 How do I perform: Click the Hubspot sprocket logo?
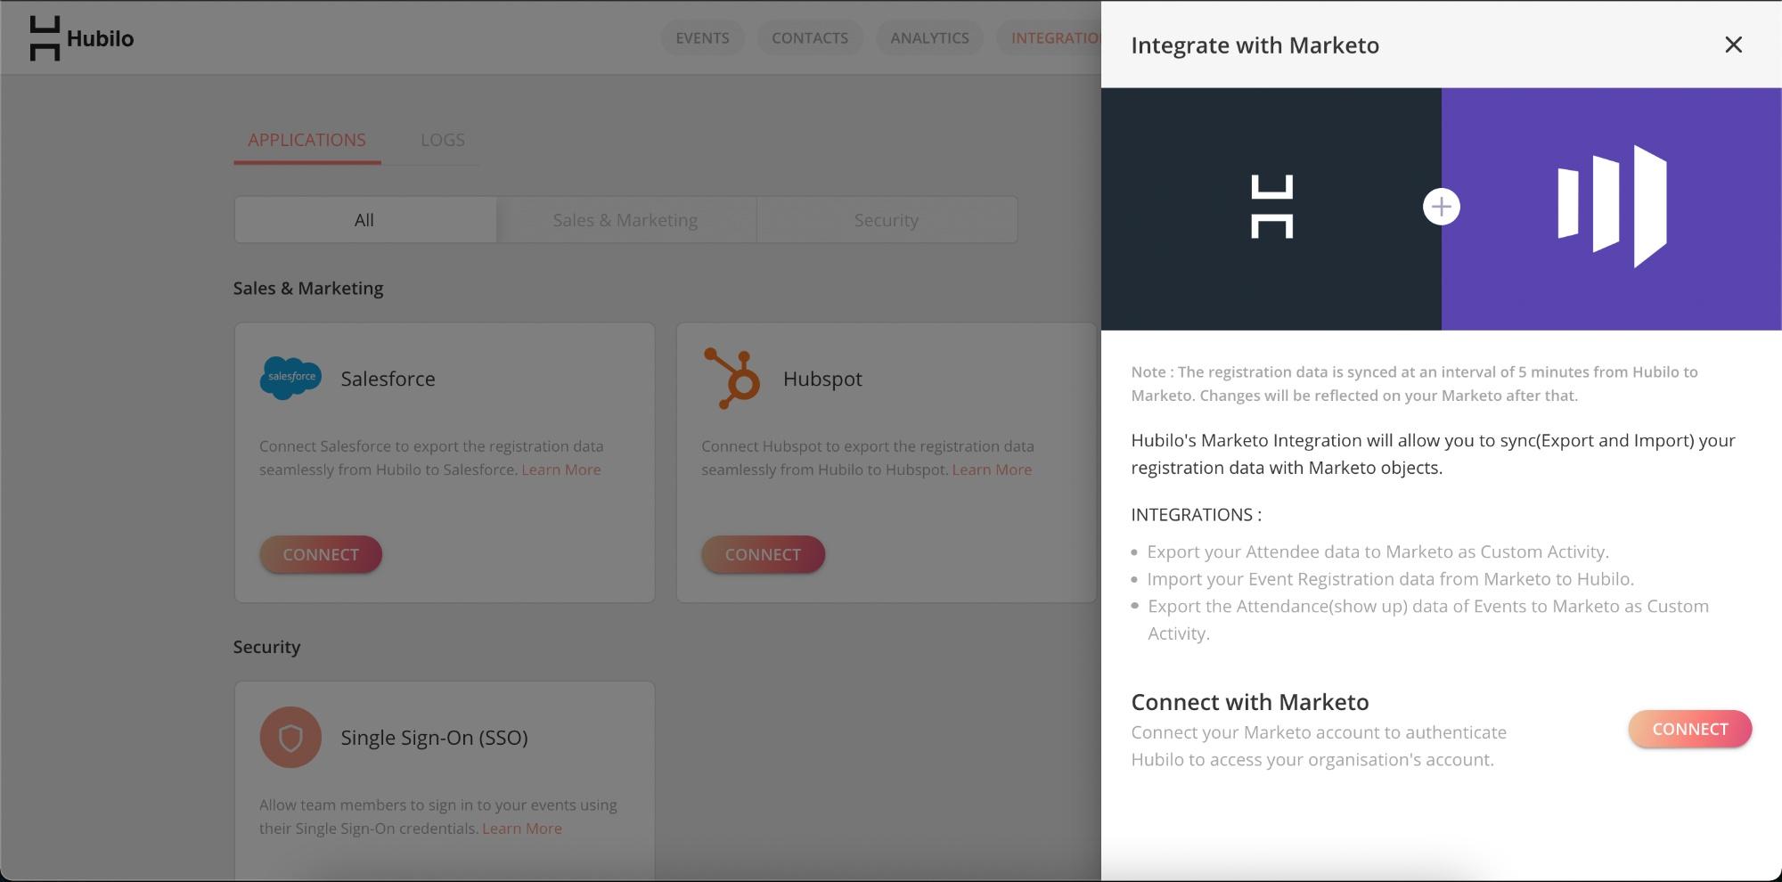(732, 378)
